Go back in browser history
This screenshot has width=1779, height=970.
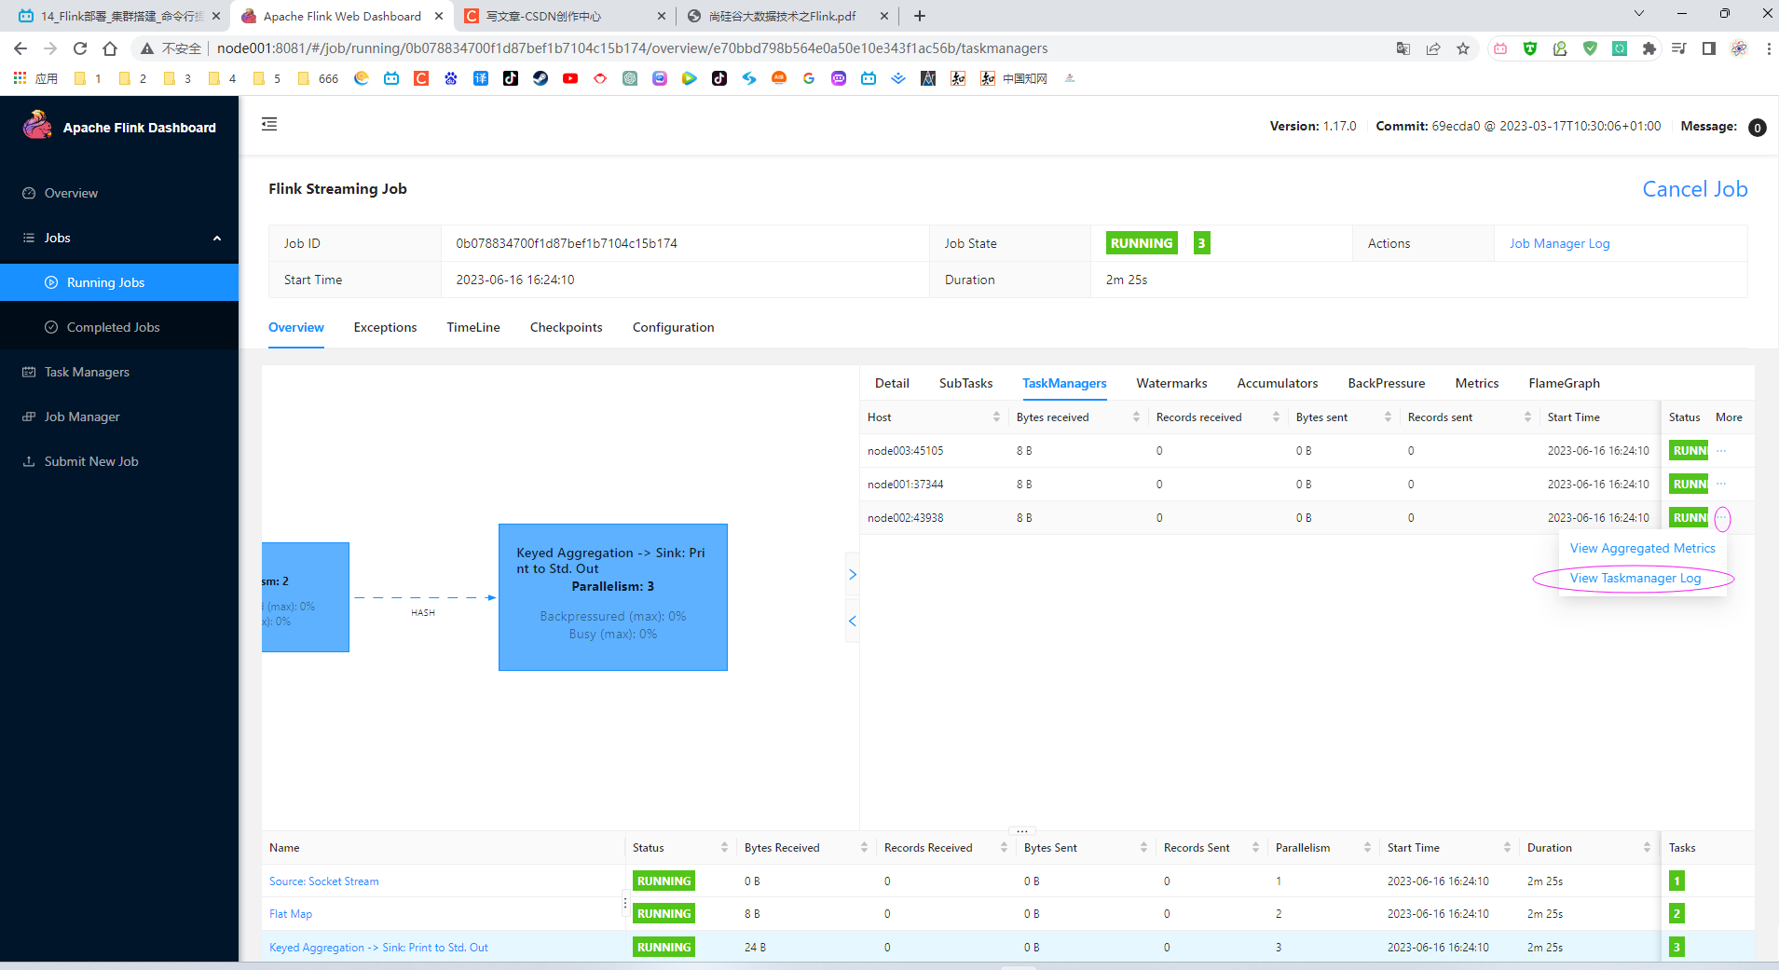tap(21, 48)
